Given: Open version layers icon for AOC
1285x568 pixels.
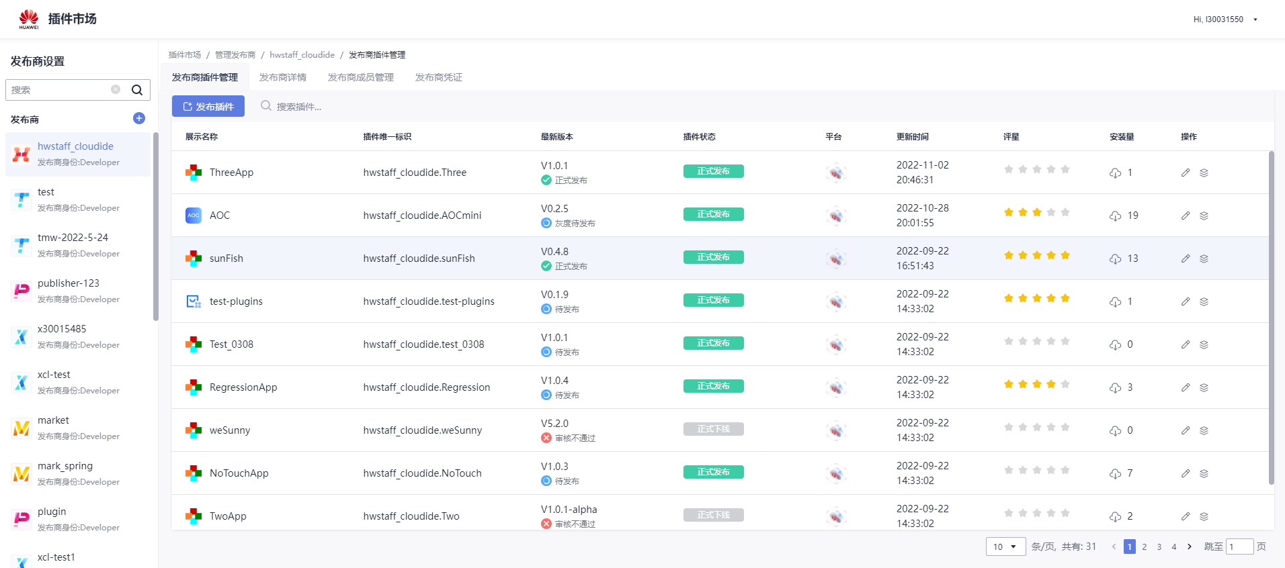Looking at the screenshot, I should point(1204,216).
